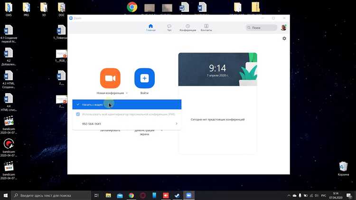Viewport: 356px width, 200px height.
Task: Go to the Контакты tab
Action: 206,28
